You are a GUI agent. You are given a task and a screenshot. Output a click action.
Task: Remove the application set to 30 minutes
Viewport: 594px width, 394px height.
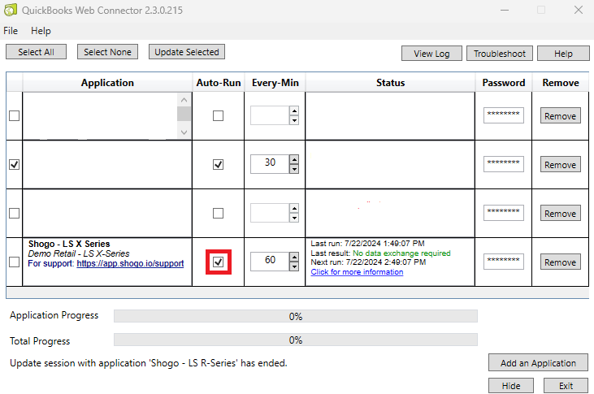point(561,165)
